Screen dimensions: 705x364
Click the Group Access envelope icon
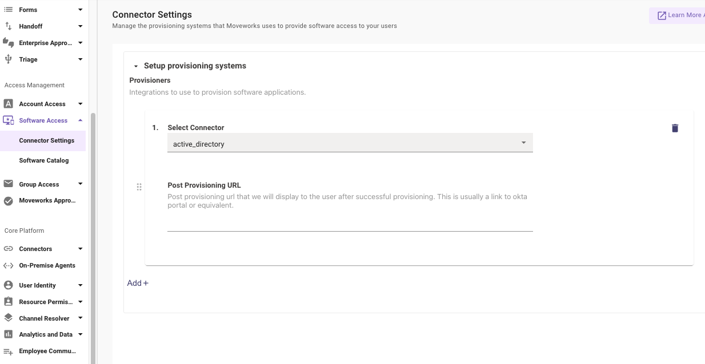[9, 184]
